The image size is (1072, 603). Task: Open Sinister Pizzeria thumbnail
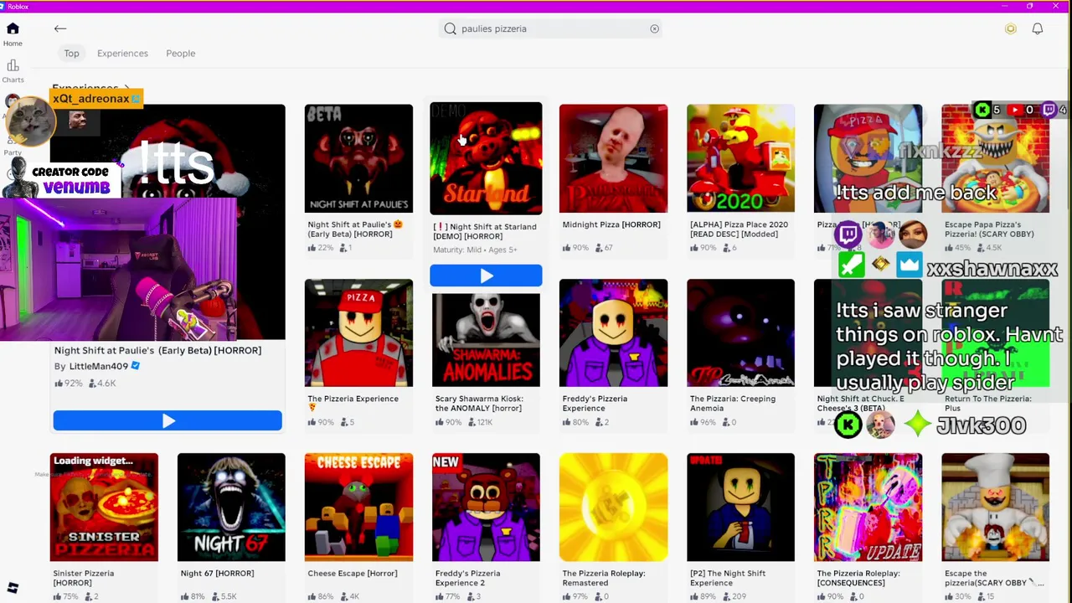pyautogui.click(x=104, y=507)
